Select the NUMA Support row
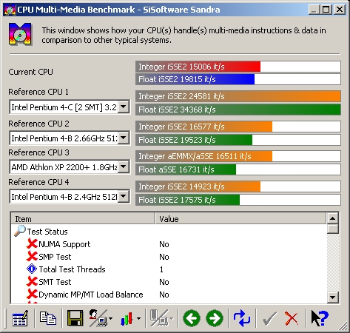The image size is (350, 333). pyautogui.click(x=169, y=244)
